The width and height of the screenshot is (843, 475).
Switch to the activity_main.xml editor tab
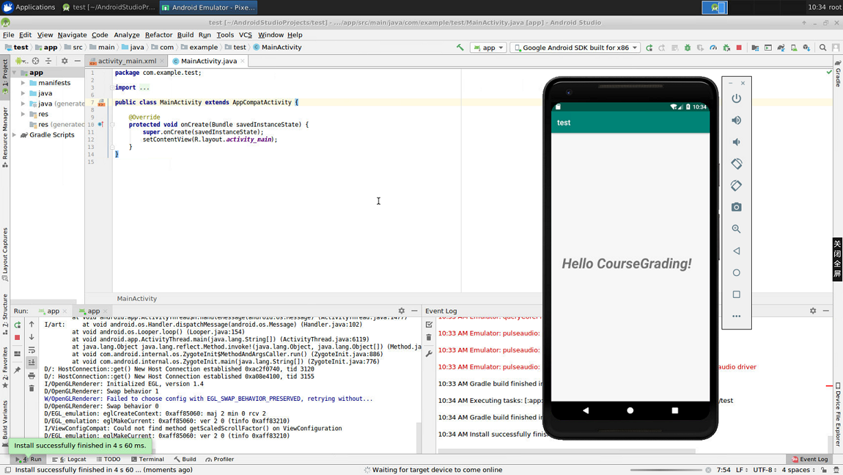[127, 61]
